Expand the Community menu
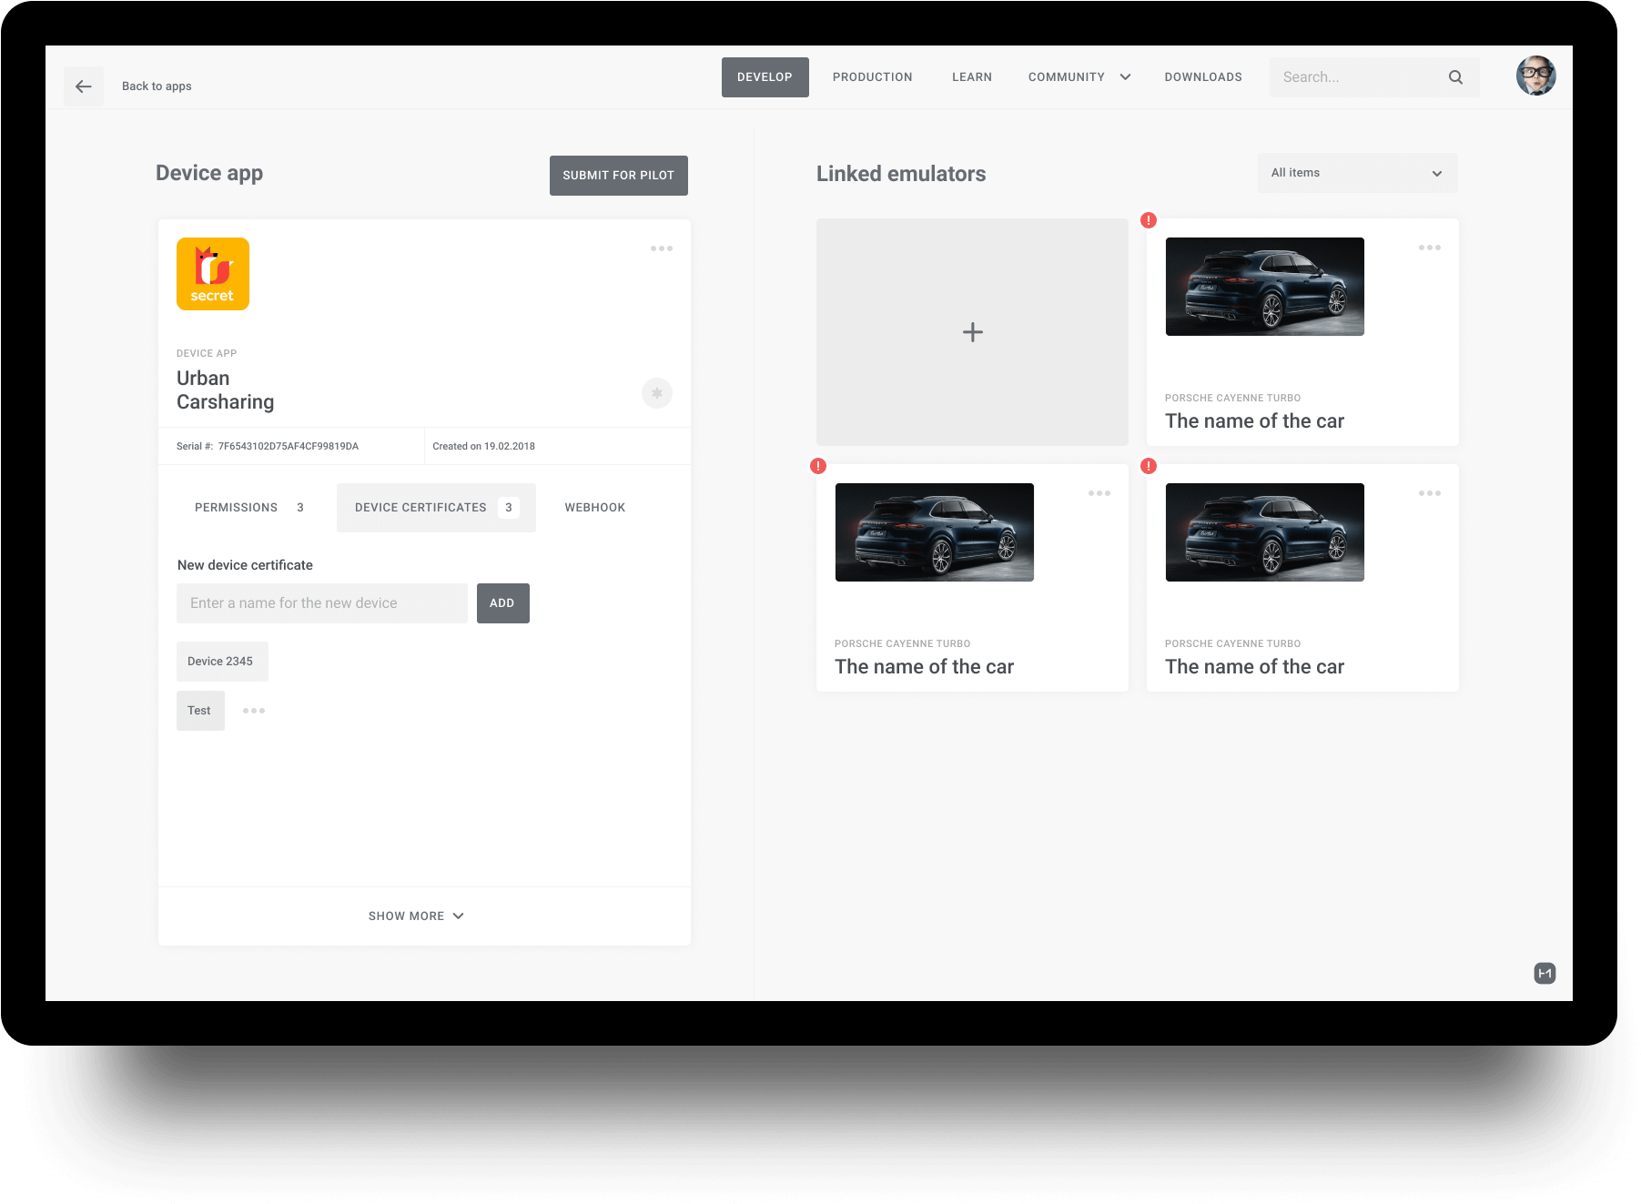 1079,77
